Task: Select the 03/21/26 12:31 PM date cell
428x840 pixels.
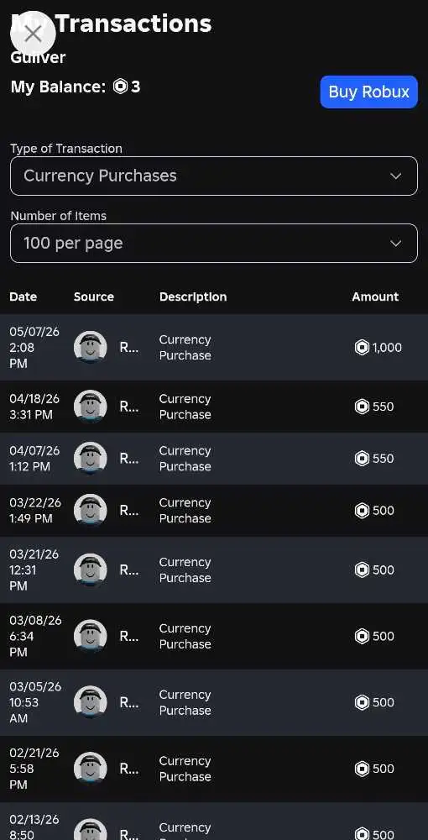Action: click(x=34, y=570)
